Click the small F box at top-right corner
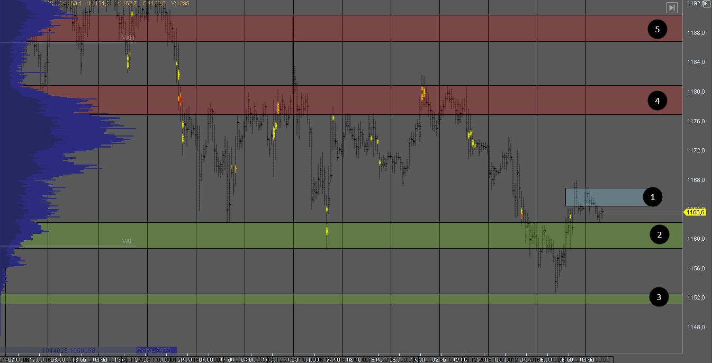 point(706,3)
